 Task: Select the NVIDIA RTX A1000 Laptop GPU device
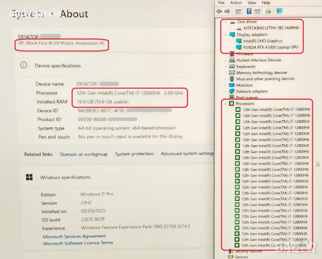(x=269, y=47)
